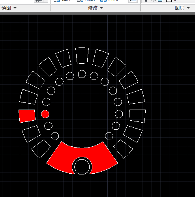The height and width of the screenshot is (197, 195).
Task: Select the inner circle inside the red sector
Action: tap(82, 167)
